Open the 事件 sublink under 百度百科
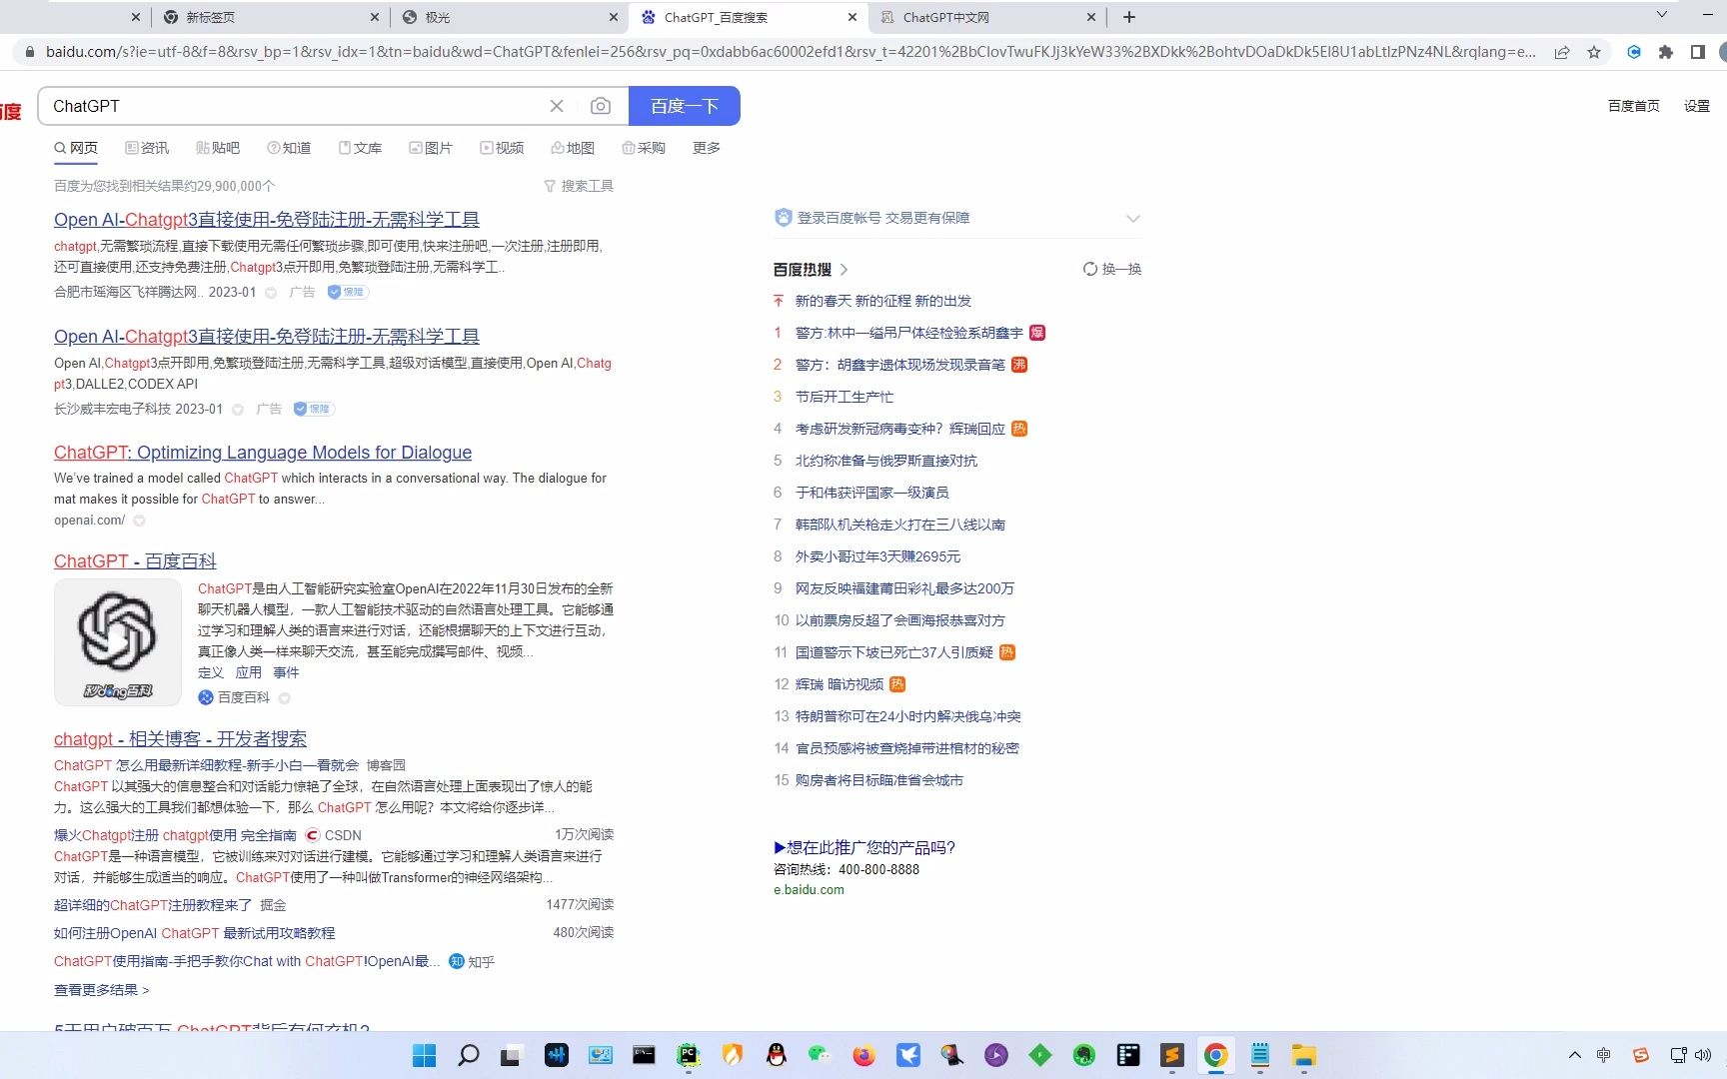The image size is (1727, 1079). tap(286, 672)
